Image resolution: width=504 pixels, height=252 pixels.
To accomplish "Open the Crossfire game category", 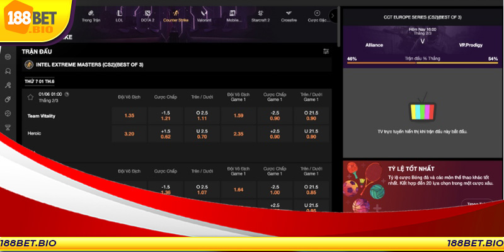I will (288, 15).
